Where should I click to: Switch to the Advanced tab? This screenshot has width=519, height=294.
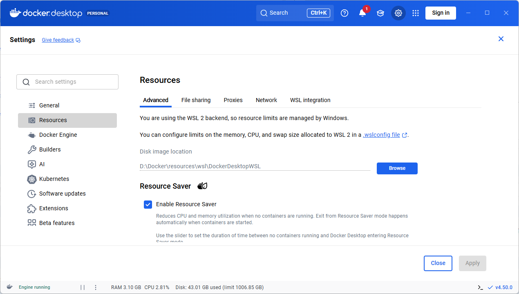(x=156, y=100)
